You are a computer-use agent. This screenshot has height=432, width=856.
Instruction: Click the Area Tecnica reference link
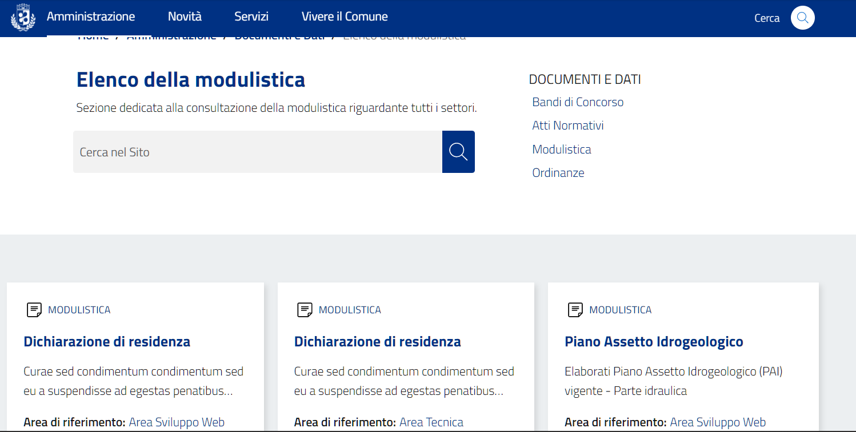[431, 422]
